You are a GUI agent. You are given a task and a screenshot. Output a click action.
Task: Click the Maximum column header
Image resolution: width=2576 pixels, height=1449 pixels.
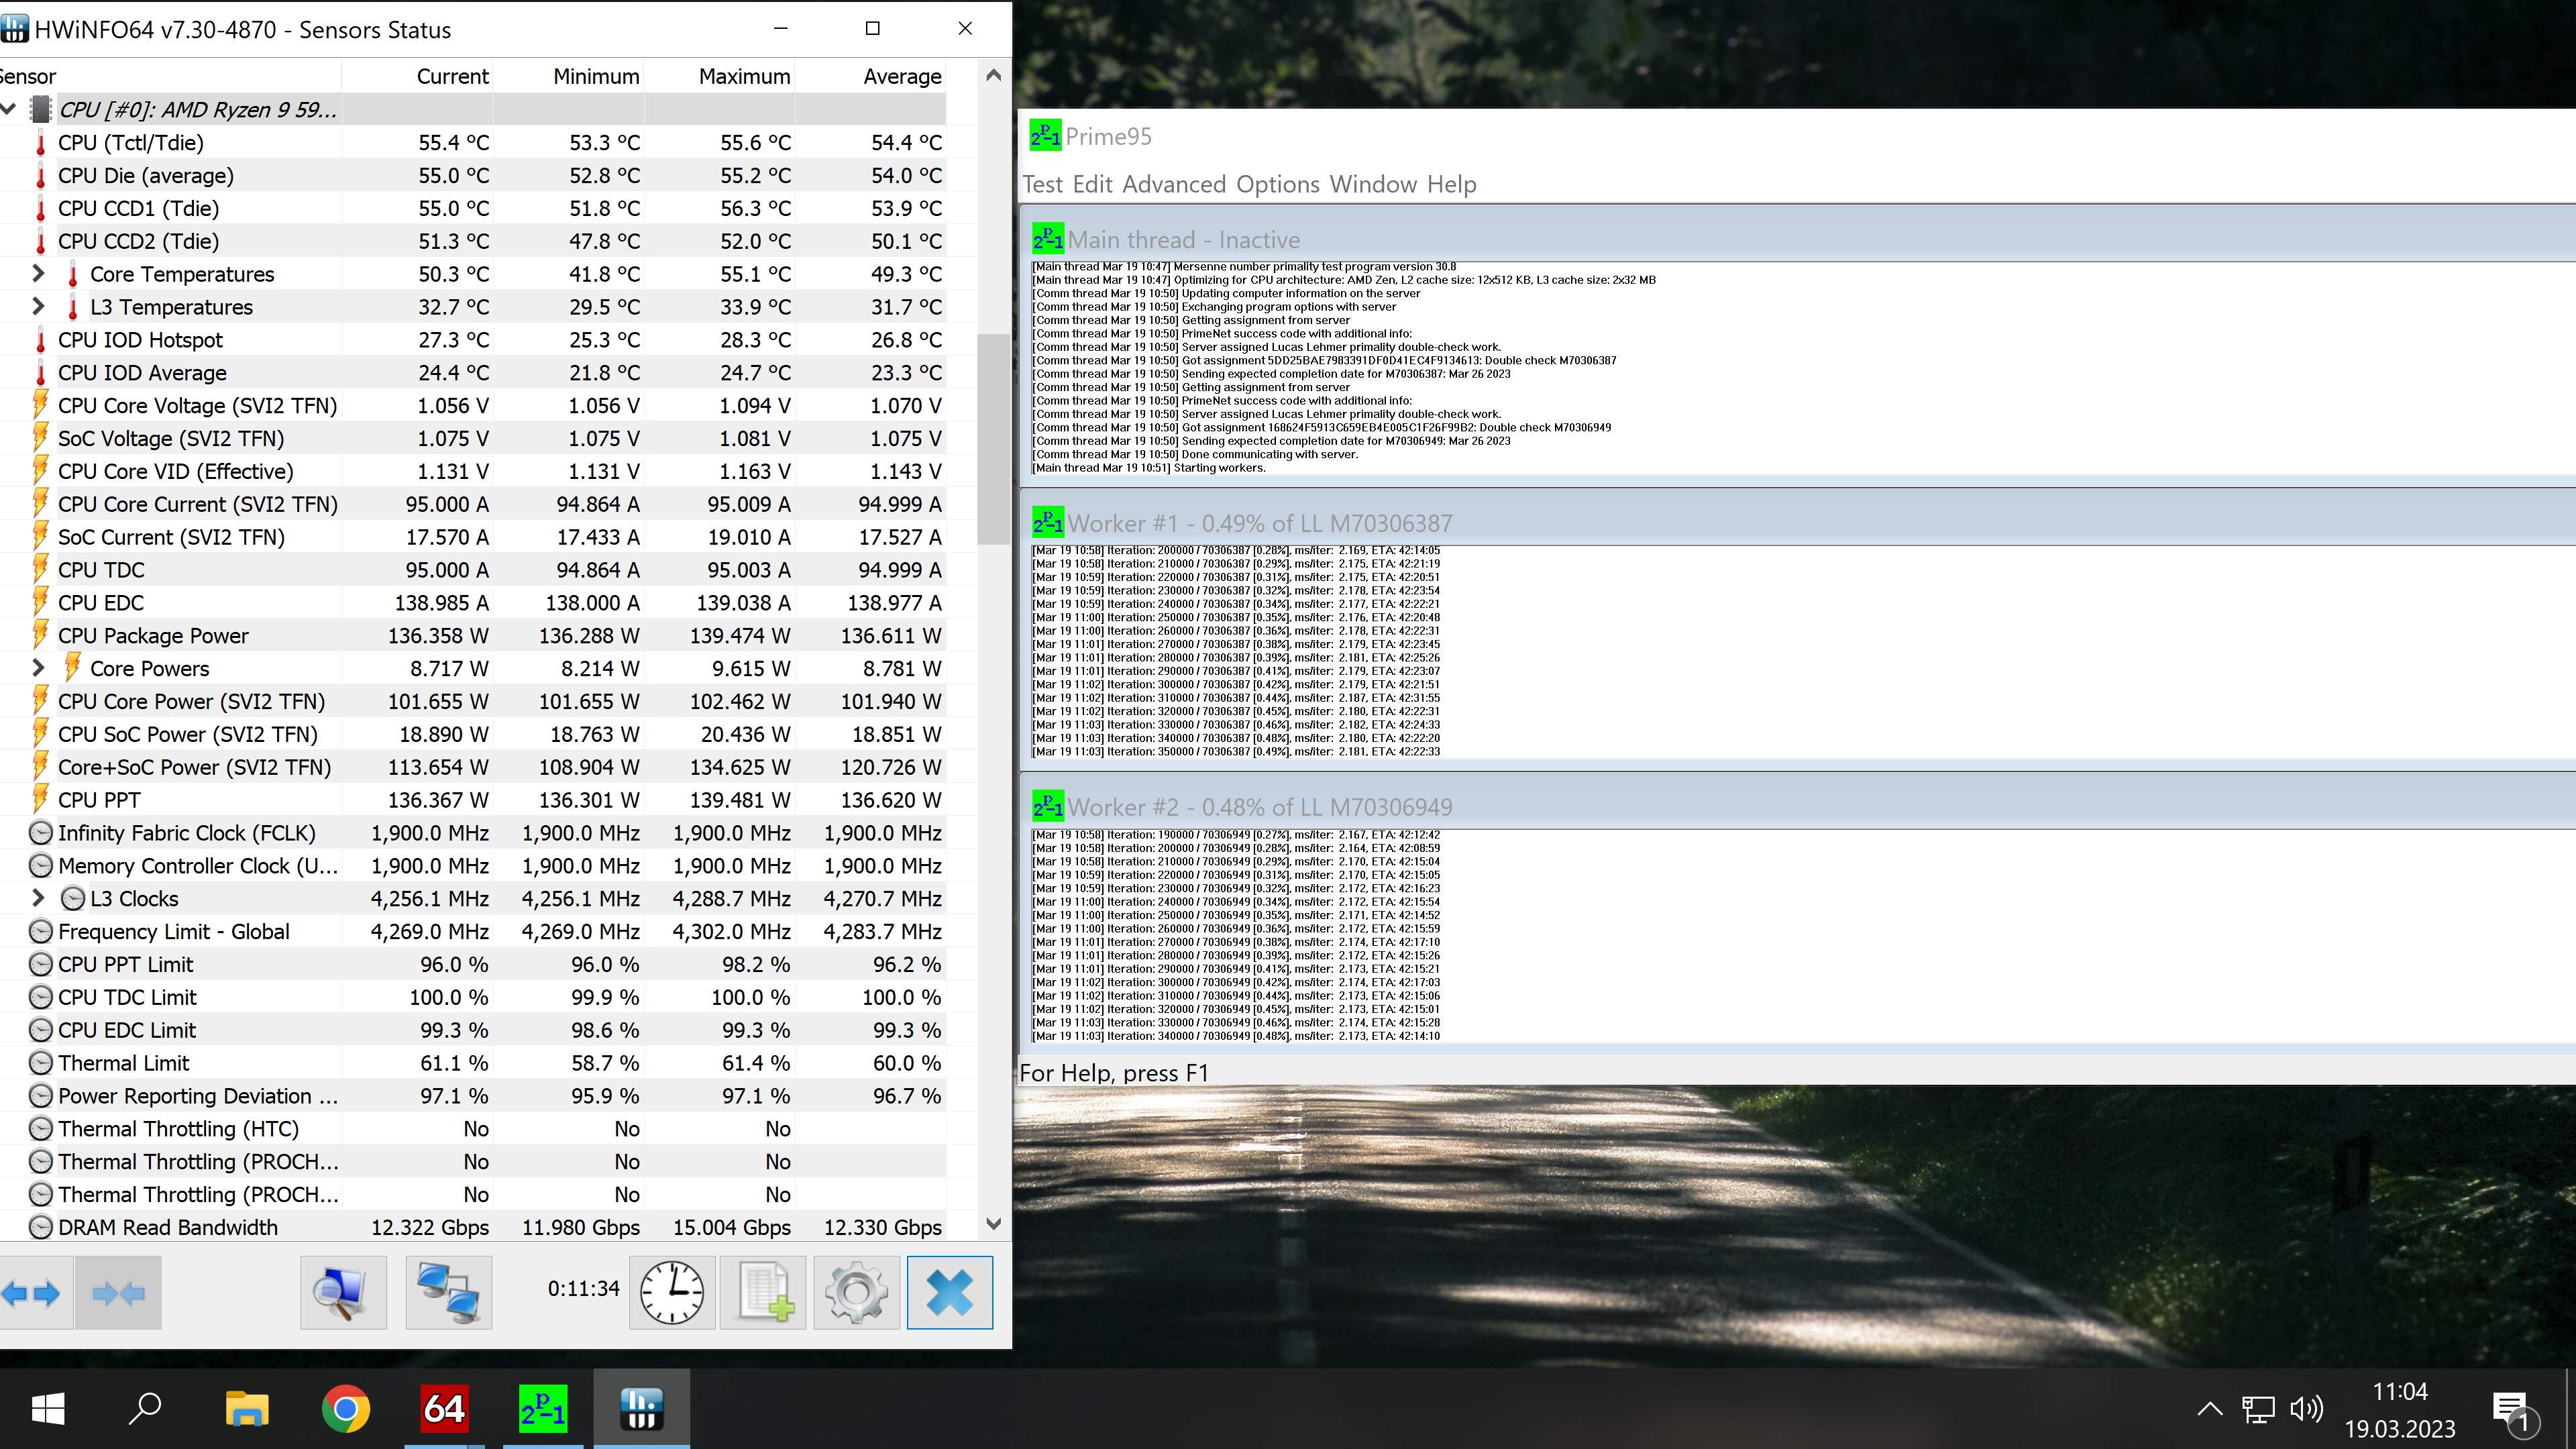click(x=719, y=76)
